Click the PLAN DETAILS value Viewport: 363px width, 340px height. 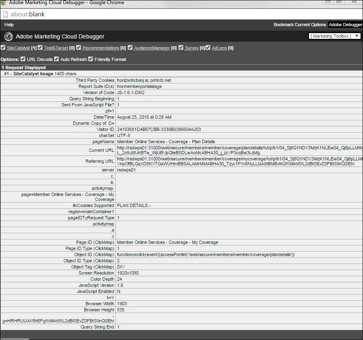[x=133, y=205]
